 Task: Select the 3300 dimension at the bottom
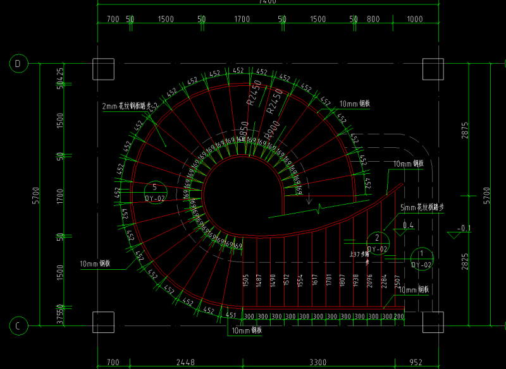[x=317, y=362]
